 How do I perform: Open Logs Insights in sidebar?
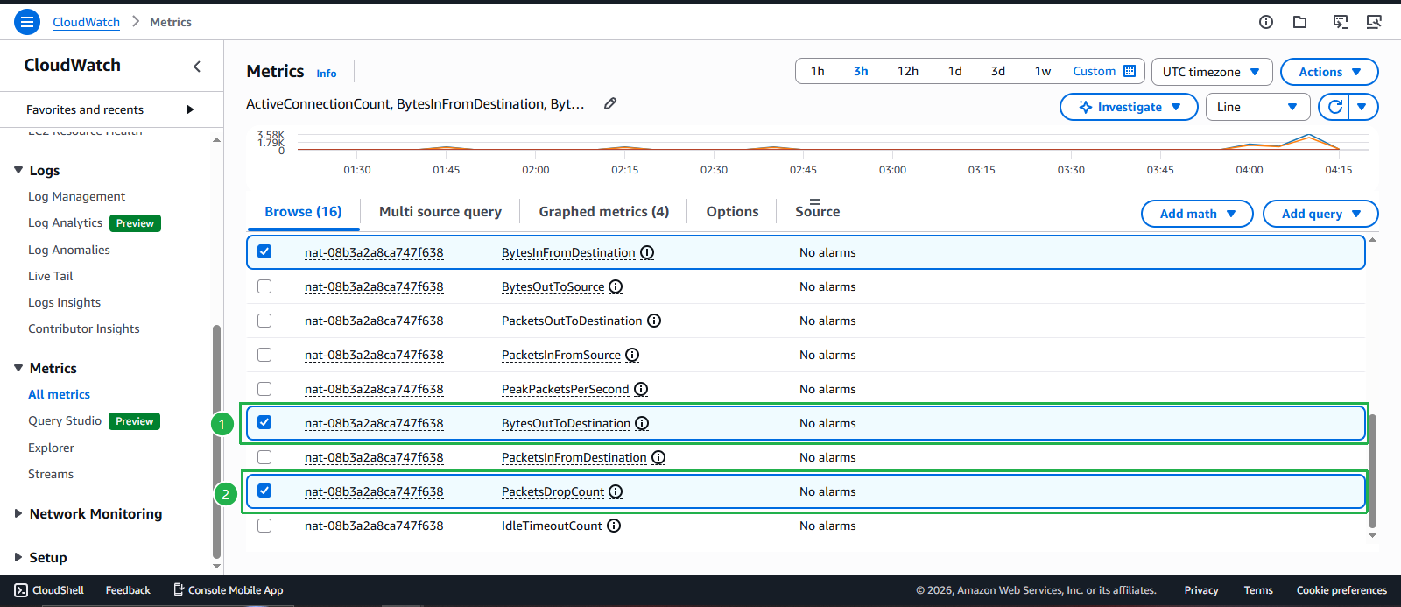tap(64, 302)
